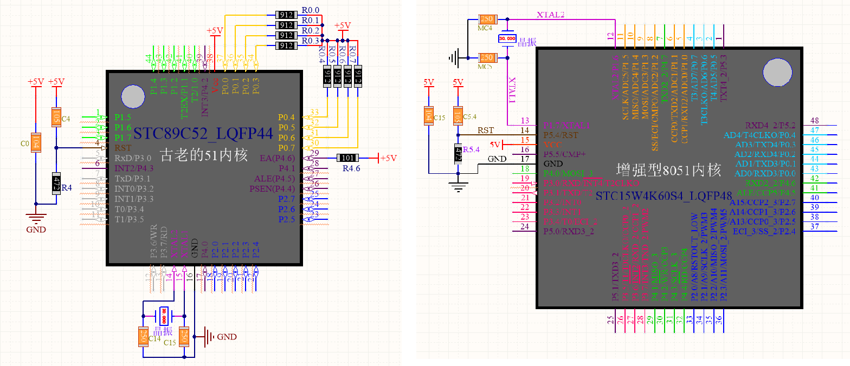Screen dimensions: 850x366
Task: Click the ground symbol below capacitor C0
Action: (36, 219)
